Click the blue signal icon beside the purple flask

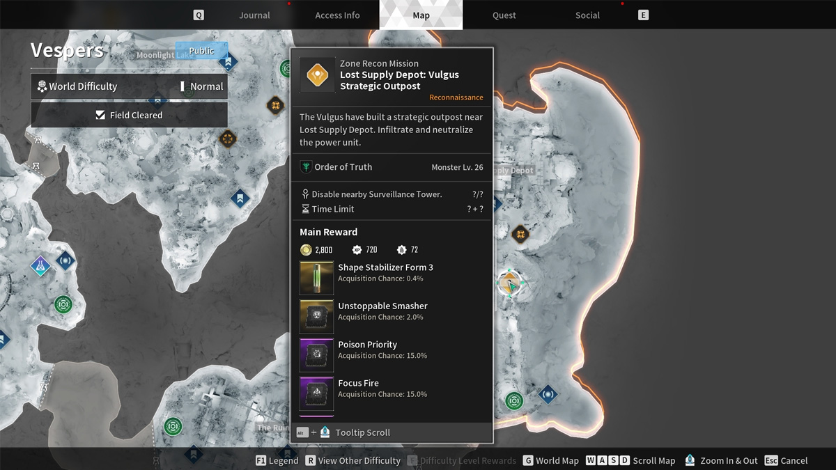(x=65, y=261)
